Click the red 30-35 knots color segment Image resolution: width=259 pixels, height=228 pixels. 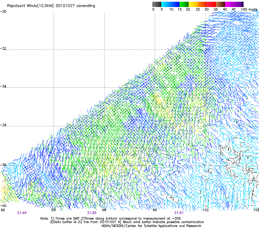211,4
